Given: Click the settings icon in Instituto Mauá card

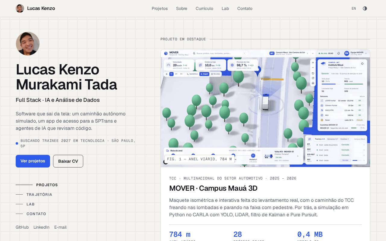Looking at the screenshot, I should pyautogui.click(x=362, y=64).
